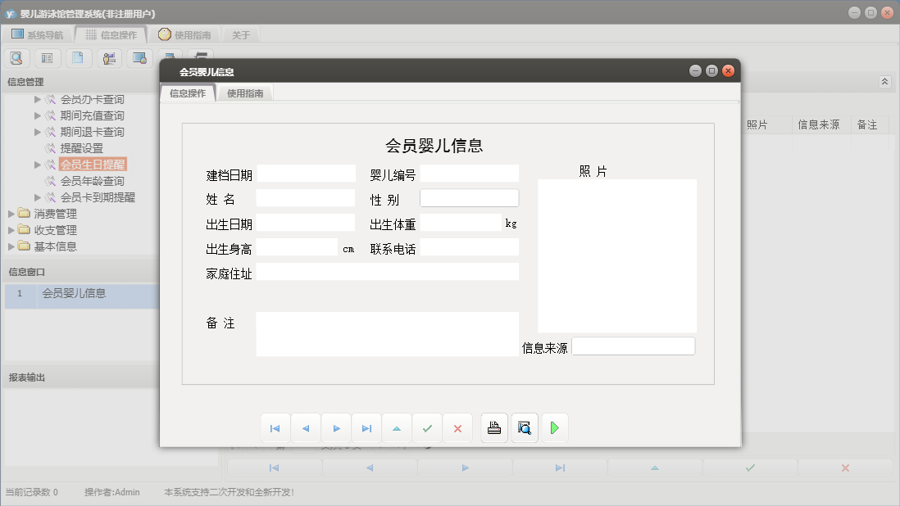Run the query with the green arrow
The image size is (900, 506).
(x=555, y=427)
